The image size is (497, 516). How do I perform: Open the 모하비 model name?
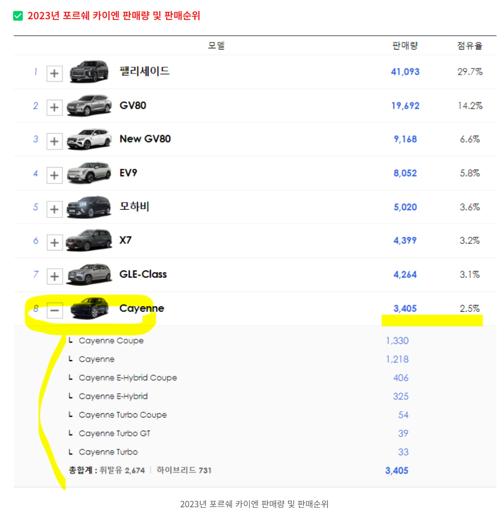click(135, 207)
